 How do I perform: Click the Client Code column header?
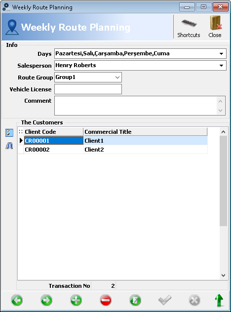(54, 132)
